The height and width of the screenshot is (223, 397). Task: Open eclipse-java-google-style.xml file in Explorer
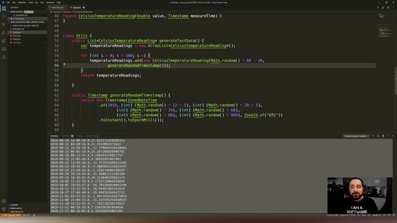[26, 25]
